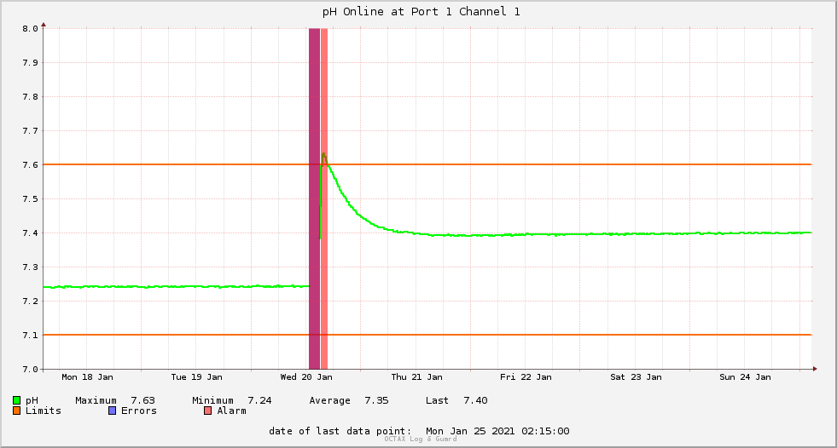Click the 7.6 y-axis label

tap(30, 165)
